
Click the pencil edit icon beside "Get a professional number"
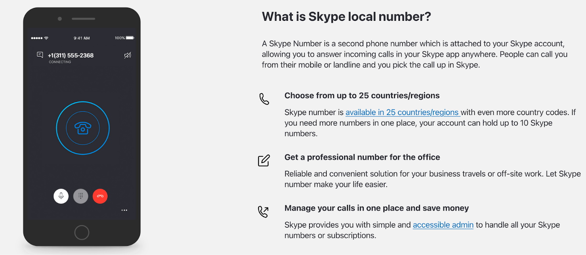[264, 160]
